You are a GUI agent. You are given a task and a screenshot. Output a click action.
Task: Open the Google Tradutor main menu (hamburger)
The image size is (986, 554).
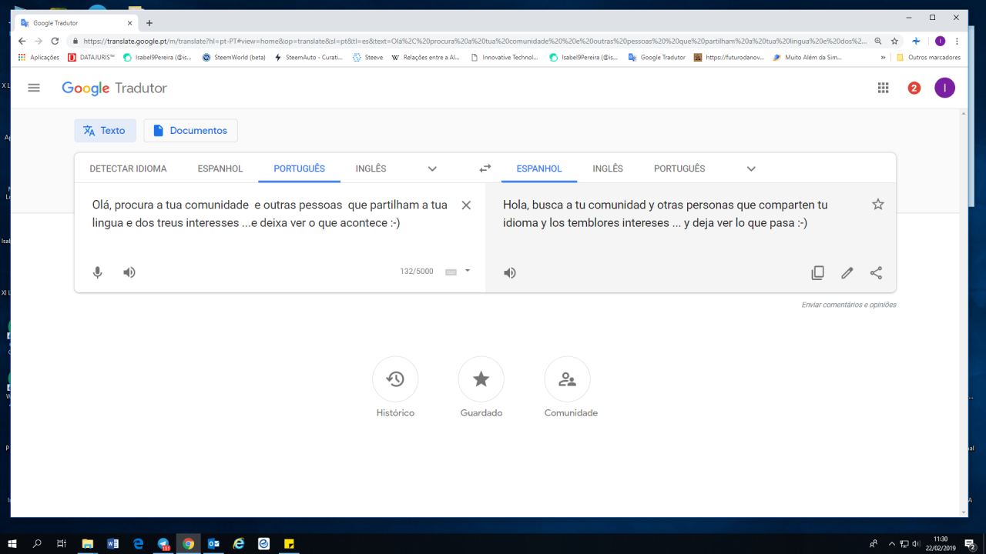tap(34, 88)
